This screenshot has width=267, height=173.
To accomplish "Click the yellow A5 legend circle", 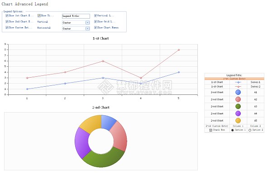I will (238, 121).
